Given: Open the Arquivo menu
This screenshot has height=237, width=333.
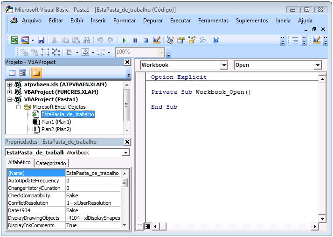Looking at the screenshot, I should tap(32, 21).
